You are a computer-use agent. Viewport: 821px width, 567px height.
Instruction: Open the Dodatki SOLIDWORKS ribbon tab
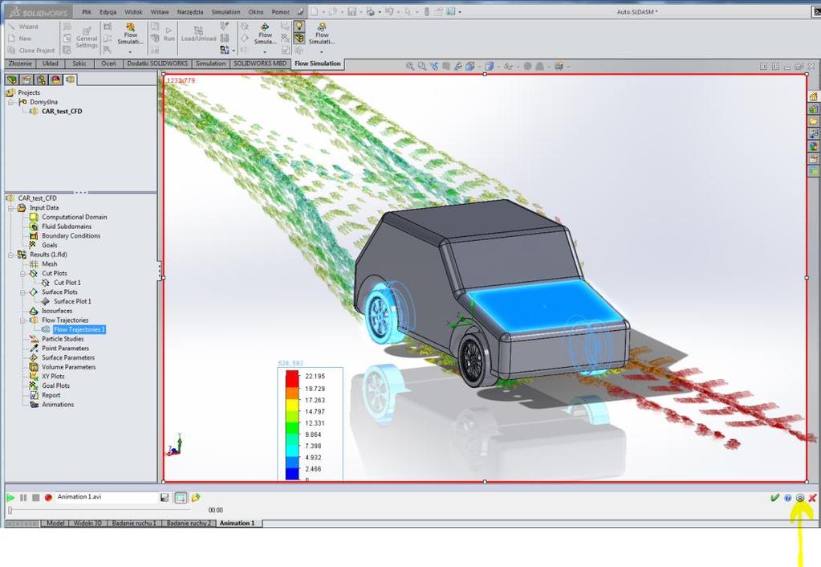pyautogui.click(x=157, y=63)
